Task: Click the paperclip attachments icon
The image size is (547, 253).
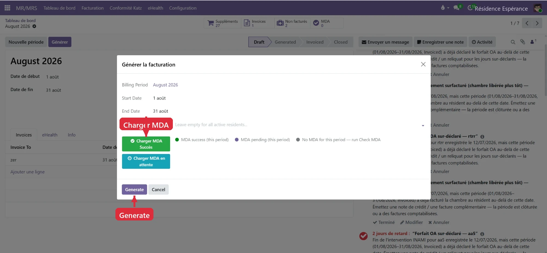Action: (x=523, y=42)
